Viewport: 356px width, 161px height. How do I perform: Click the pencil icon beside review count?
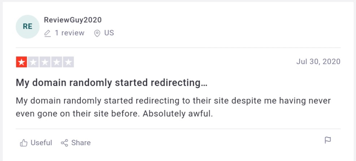(x=47, y=33)
